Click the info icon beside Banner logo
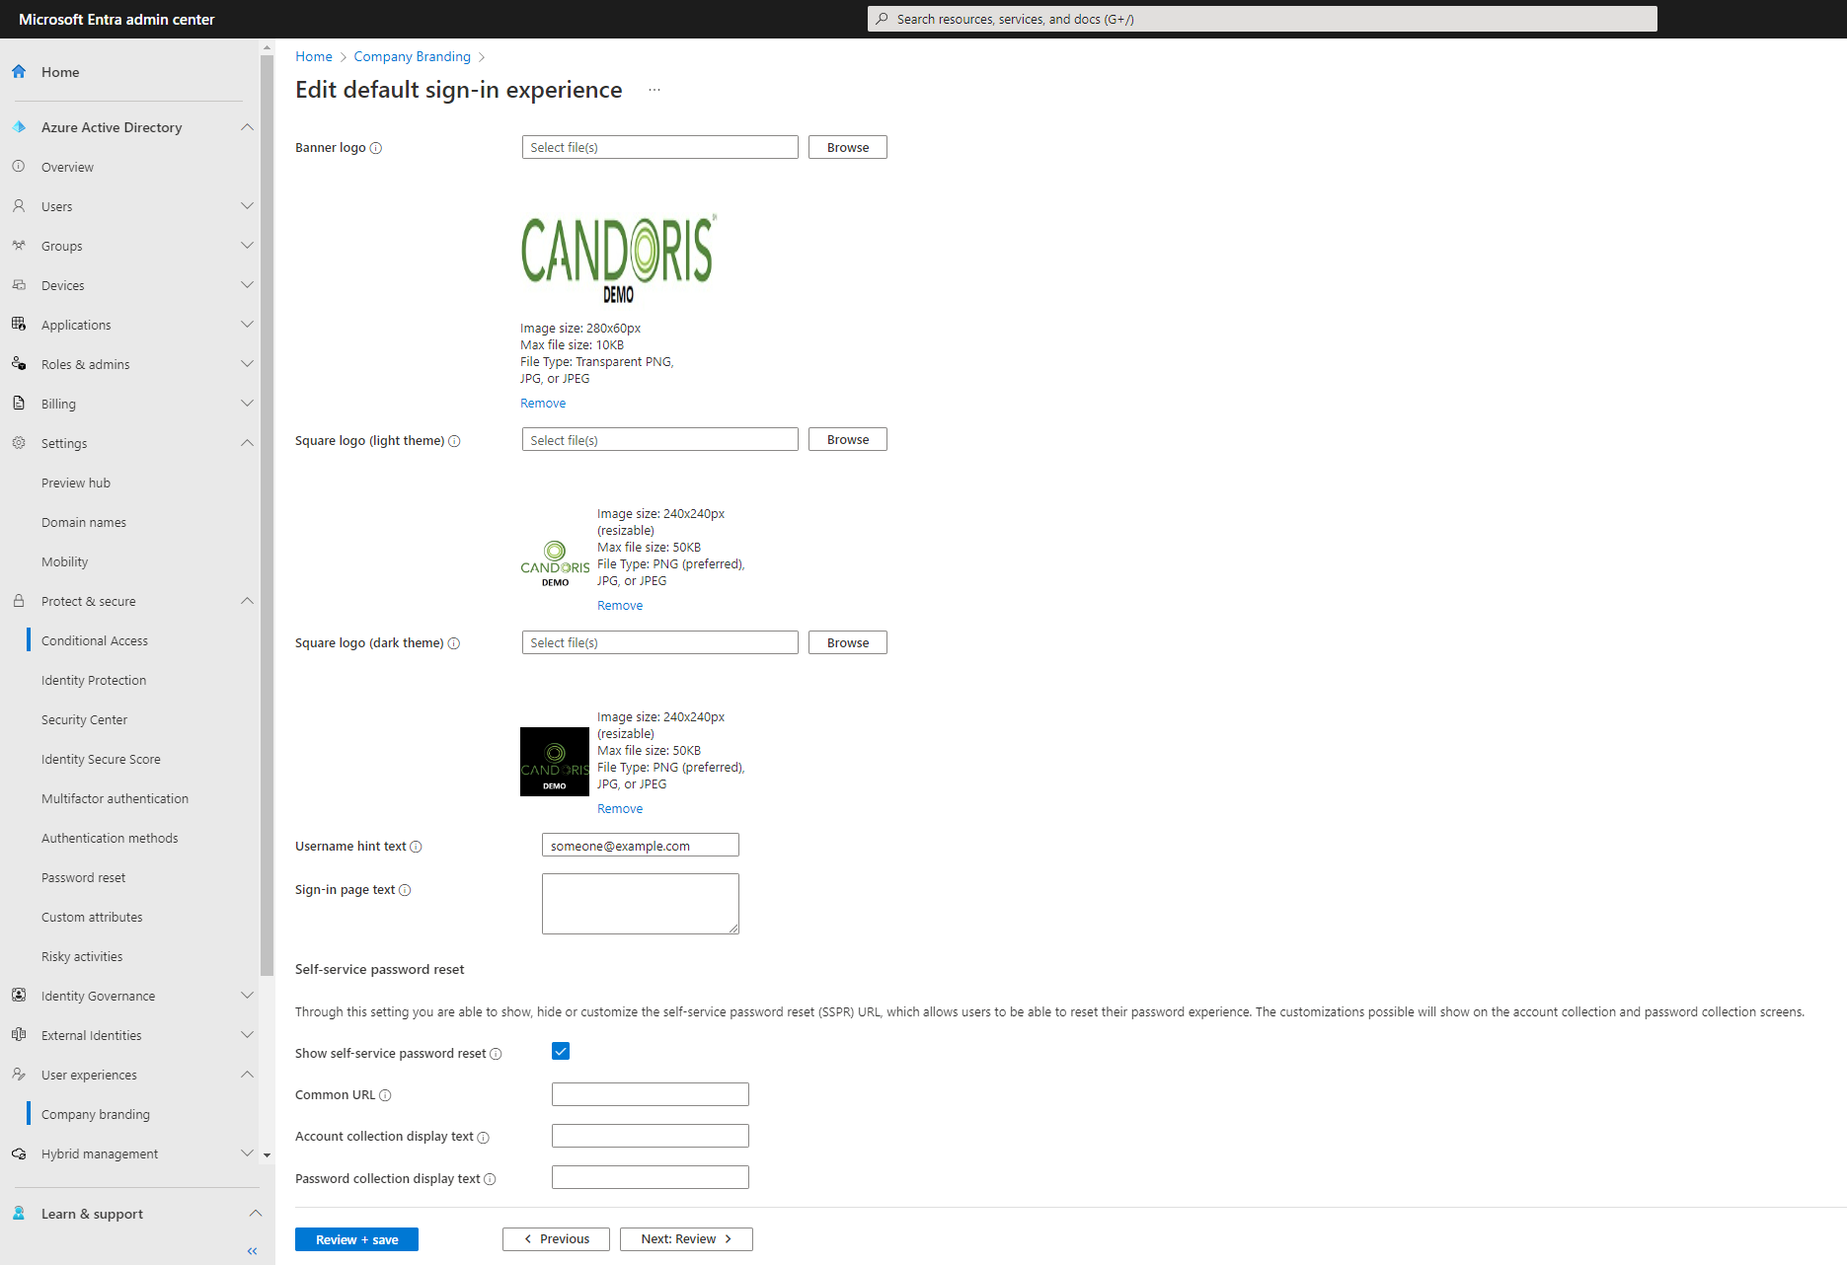This screenshot has height=1265, width=1847. pos(376,148)
